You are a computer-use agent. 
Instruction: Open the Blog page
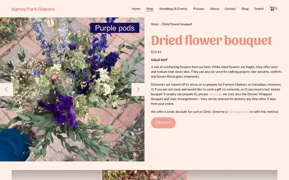(245, 9)
